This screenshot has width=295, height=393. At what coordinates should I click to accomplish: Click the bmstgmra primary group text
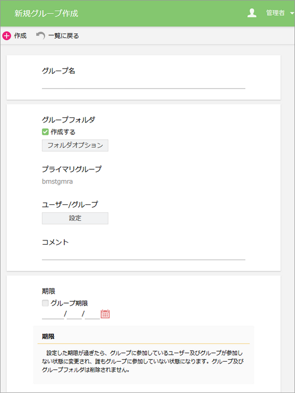click(x=57, y=181)
